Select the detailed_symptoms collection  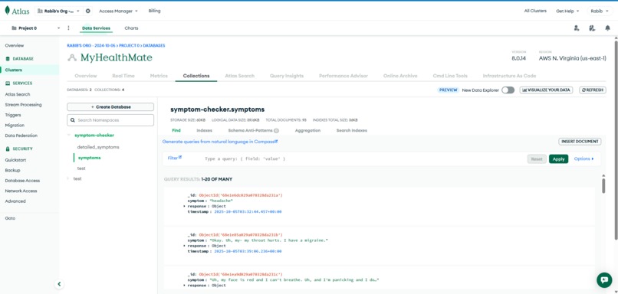click(x=98, y=147)
